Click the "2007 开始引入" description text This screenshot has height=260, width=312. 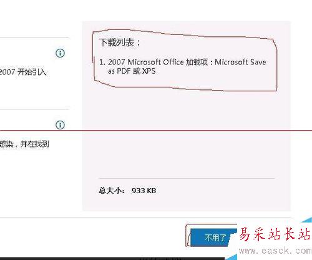pyautogui.click(x=23, y=72)
